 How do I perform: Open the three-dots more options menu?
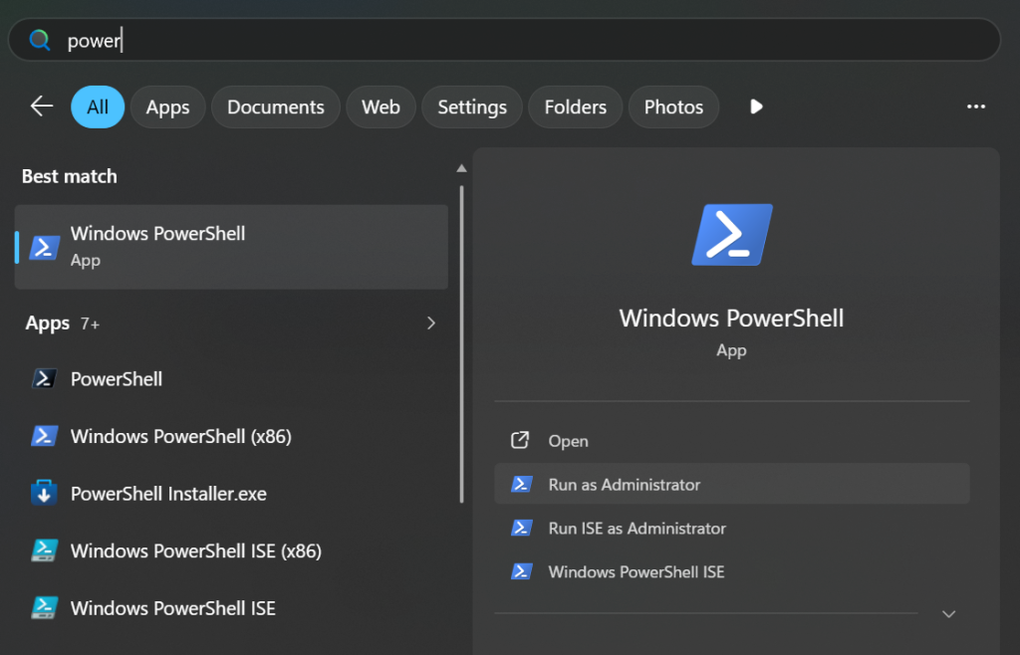pos(975,107)
